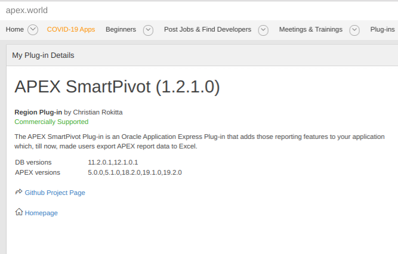This screenshot has height=254, width=398.
Task: Open the Meetings & Trainings menu
Action: (311, 29)
